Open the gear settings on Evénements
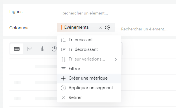Image resolution: width=176 pixels, height=108 pixels. tap(108, 28)
